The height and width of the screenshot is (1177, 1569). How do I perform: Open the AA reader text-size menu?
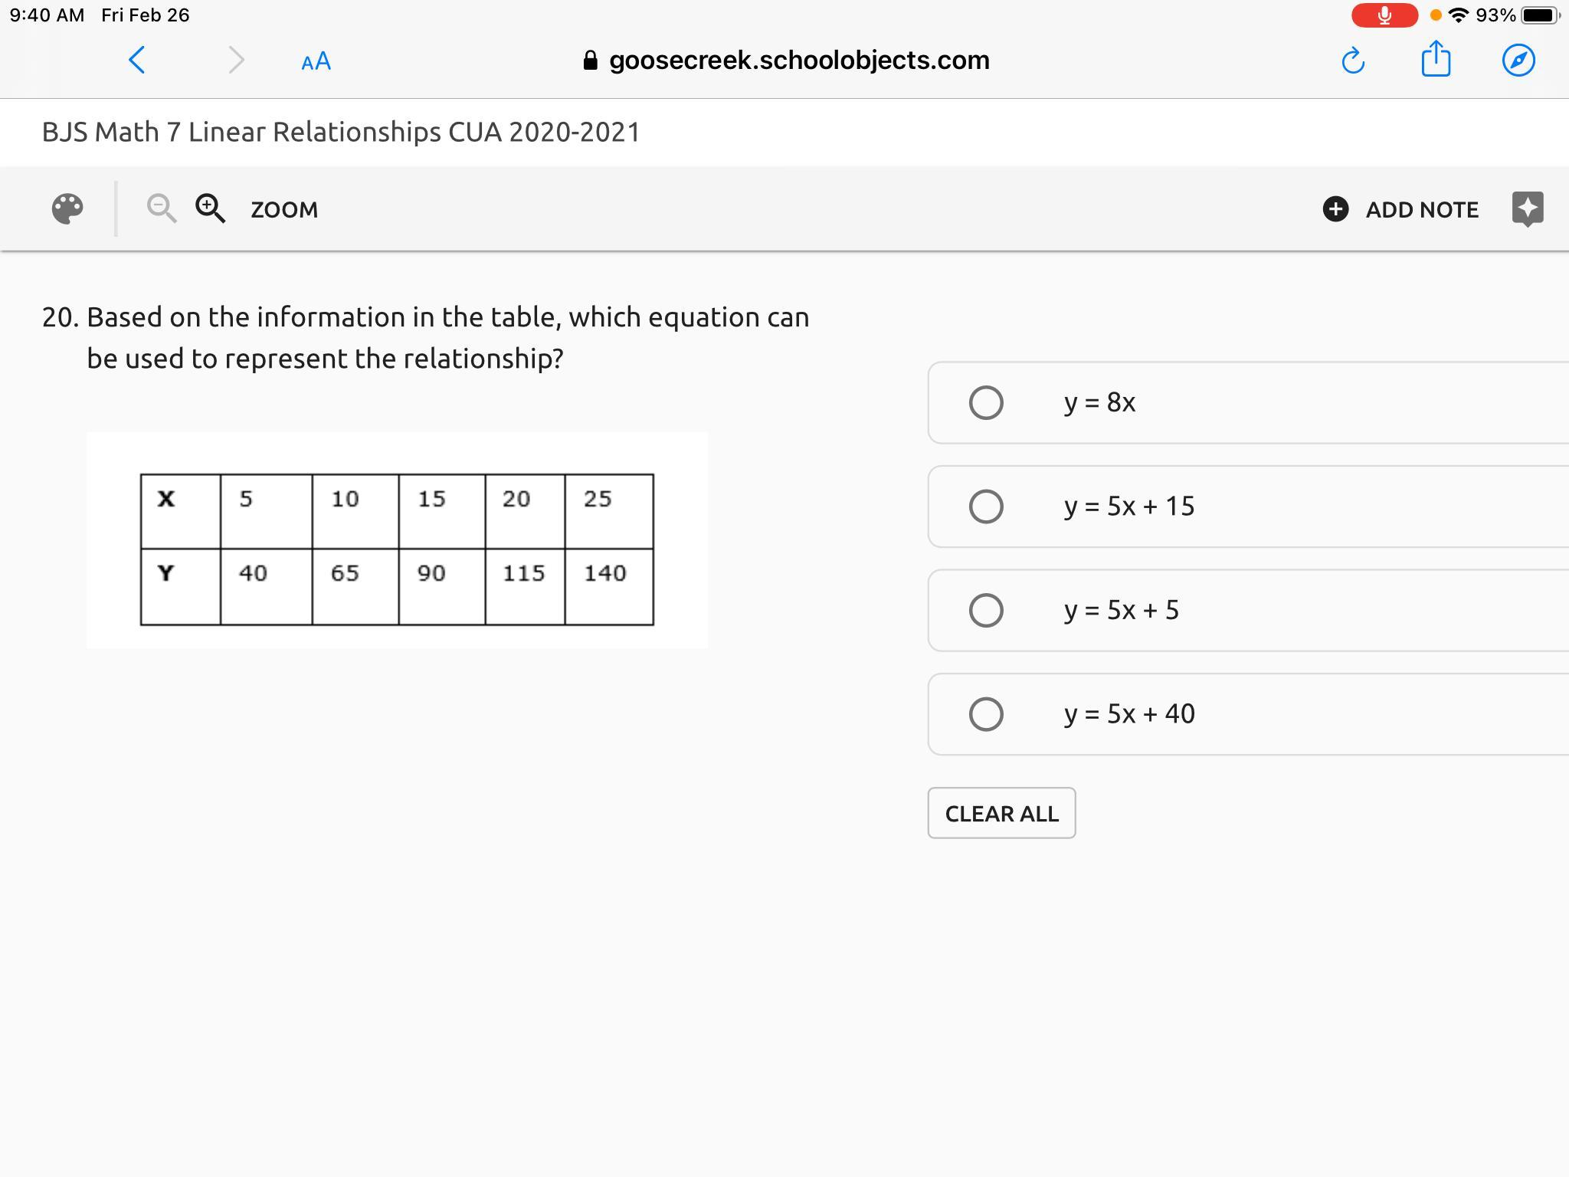316,61
